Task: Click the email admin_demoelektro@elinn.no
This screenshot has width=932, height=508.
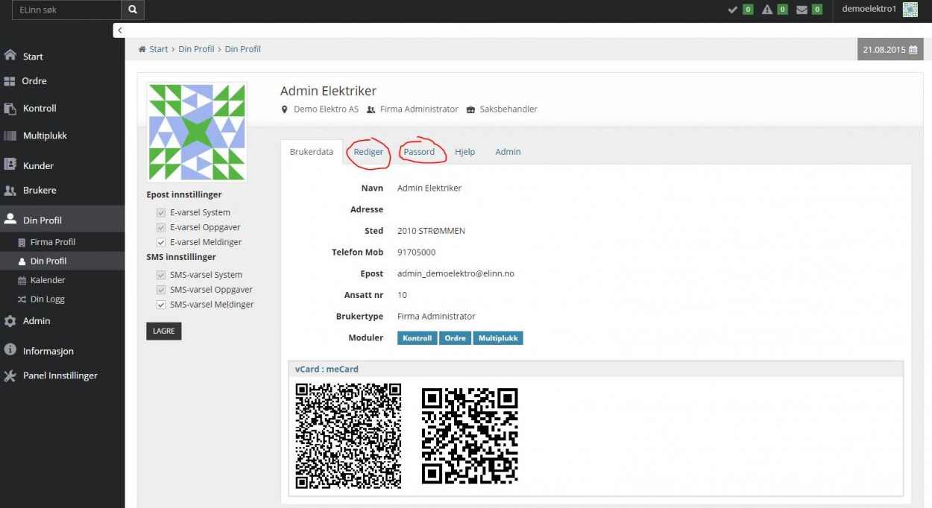Action: 456,273
